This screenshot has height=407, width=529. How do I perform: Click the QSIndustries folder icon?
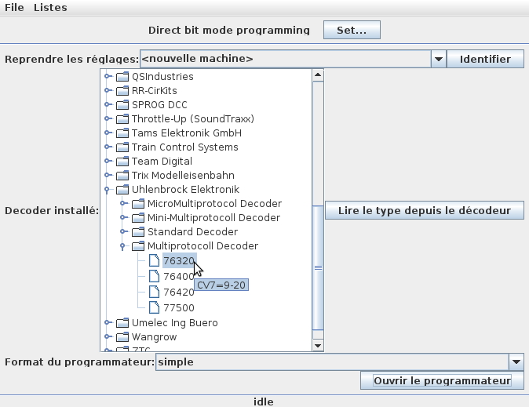point(122,77)
